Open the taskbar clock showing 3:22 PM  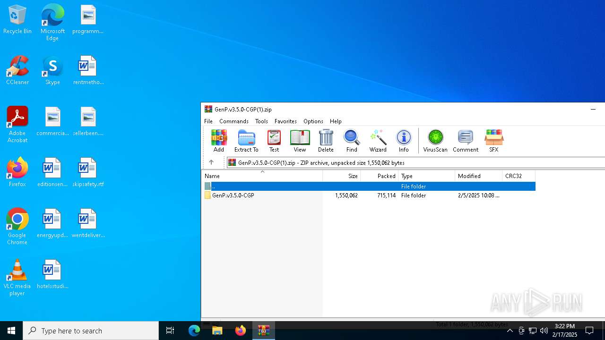point(566,331)
